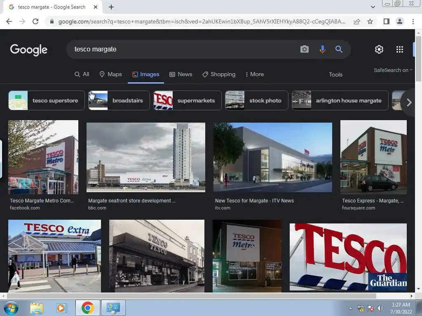422x316 pixels.
Task: Click the share page icon in address bar
Action: [357, 21]
